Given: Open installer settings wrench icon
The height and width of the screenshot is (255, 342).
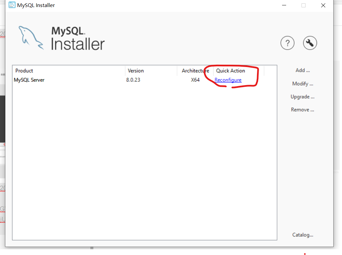Looking at the screenshot, I should click(x=310, y=43).
